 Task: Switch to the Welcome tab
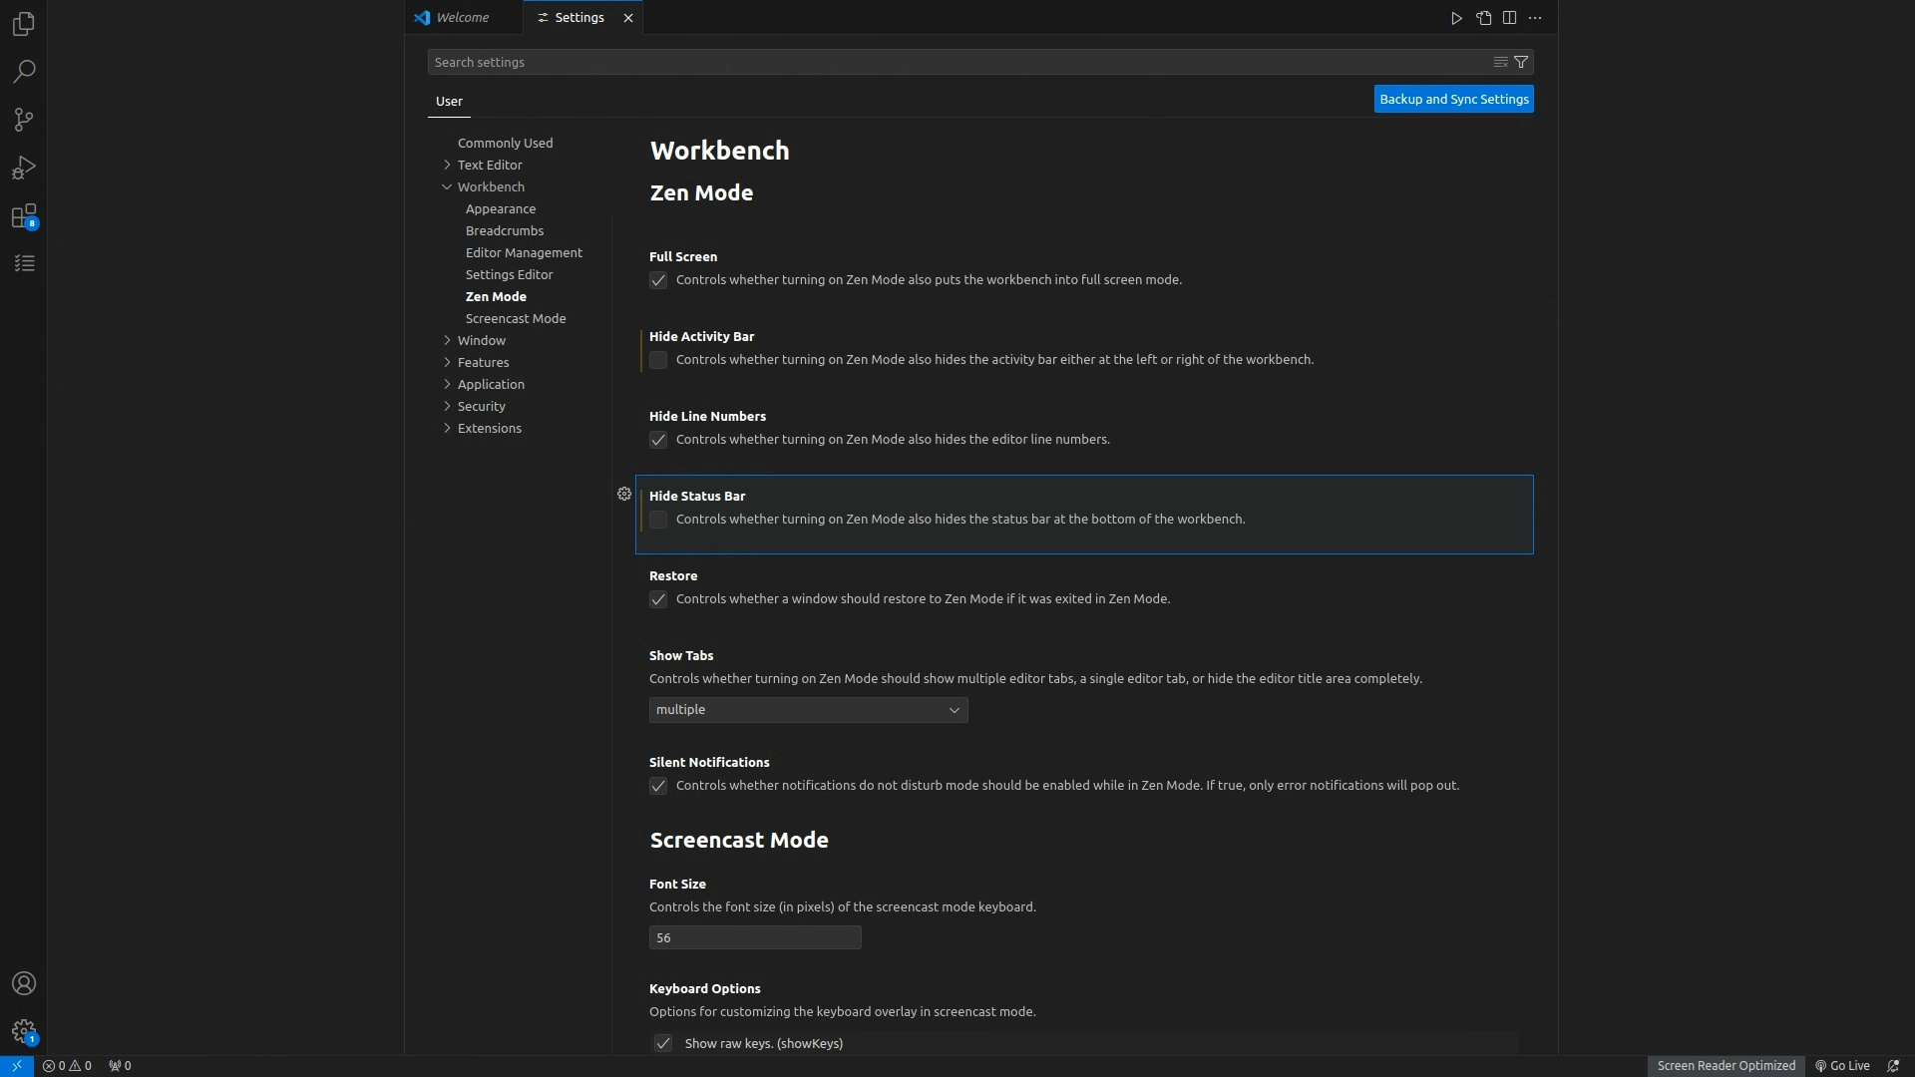(462, 18)
